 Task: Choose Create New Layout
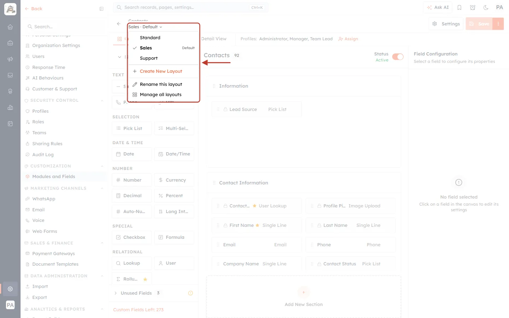[x=164, y=71]
